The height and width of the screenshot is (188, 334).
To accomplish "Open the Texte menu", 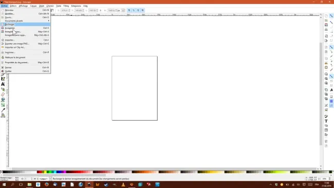I will [59, 6].
